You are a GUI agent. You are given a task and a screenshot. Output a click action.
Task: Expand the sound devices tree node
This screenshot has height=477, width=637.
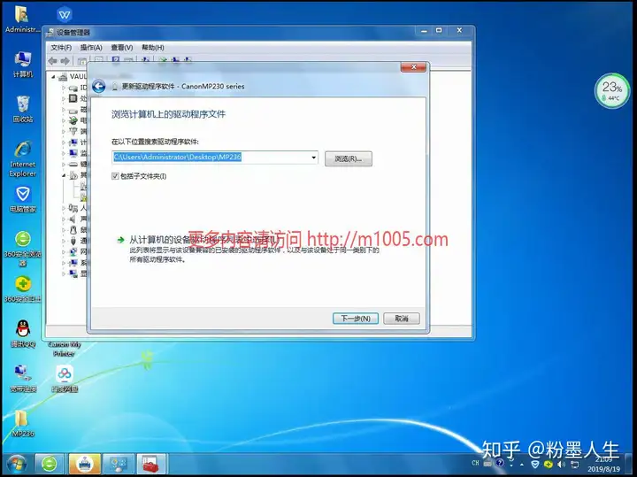[64, 219]
